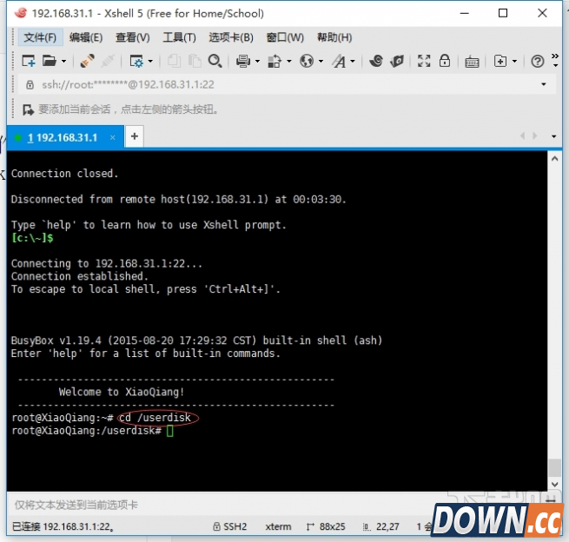
Task: Click the Print icon in toolbar
Action: point(242,61)
